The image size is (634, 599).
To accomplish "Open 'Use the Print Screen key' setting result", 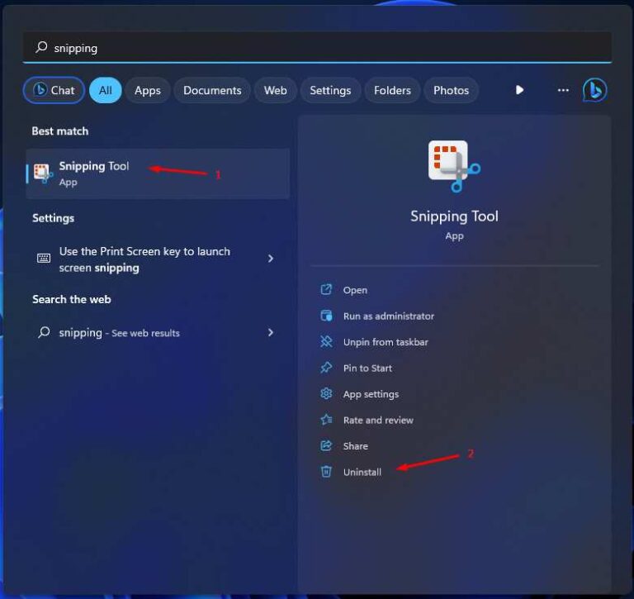I will click(x=158, y=259).
